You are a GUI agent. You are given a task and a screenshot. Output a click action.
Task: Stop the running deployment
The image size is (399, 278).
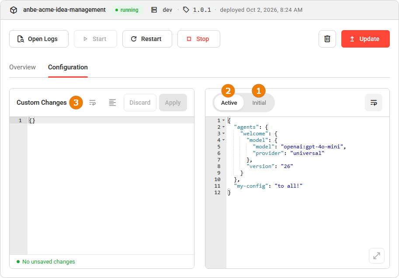click(199, 39)
